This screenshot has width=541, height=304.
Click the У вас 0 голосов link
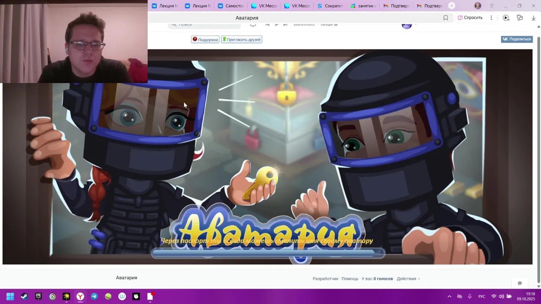point(377,279)
